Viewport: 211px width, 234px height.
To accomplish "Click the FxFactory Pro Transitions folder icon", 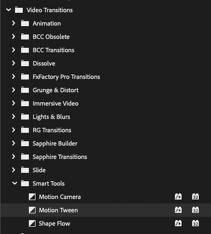I will pos(25,77).
